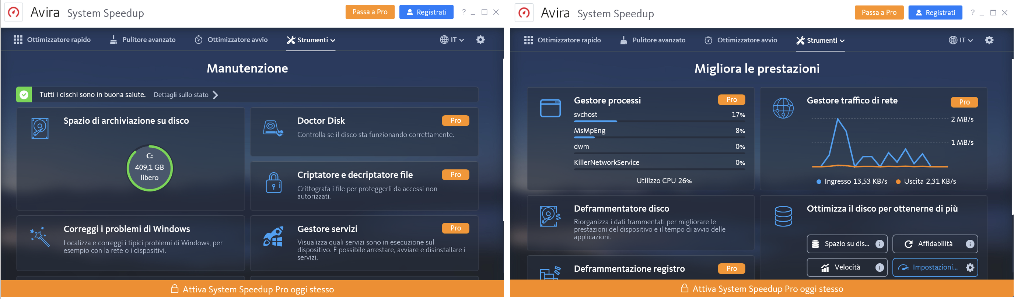Click info icon on Affidabilità
This screenshot has width=1014, height=299.
coord(970,244)
